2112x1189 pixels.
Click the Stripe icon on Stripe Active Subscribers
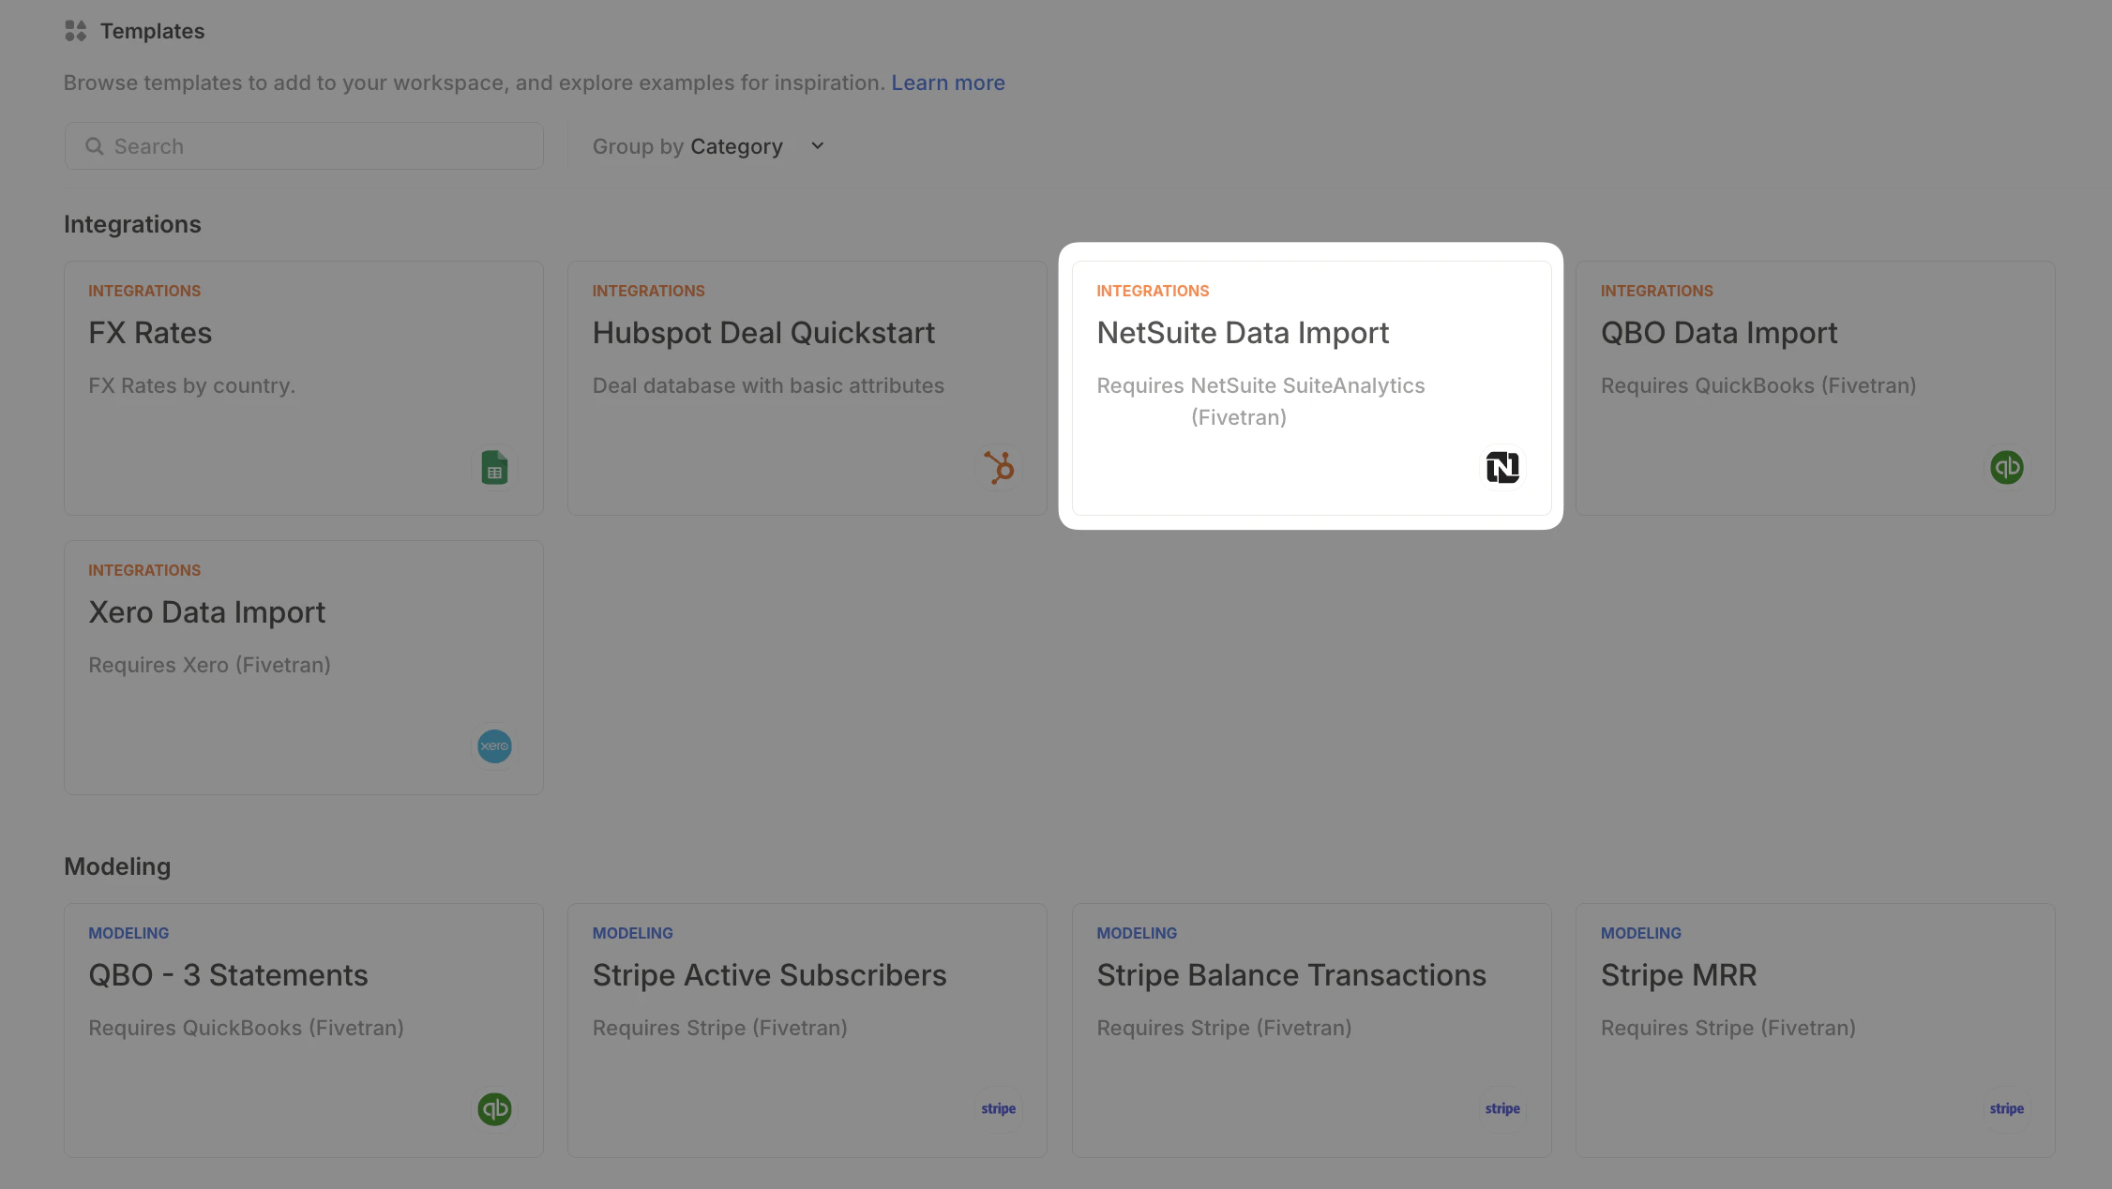pos(998,1108)
